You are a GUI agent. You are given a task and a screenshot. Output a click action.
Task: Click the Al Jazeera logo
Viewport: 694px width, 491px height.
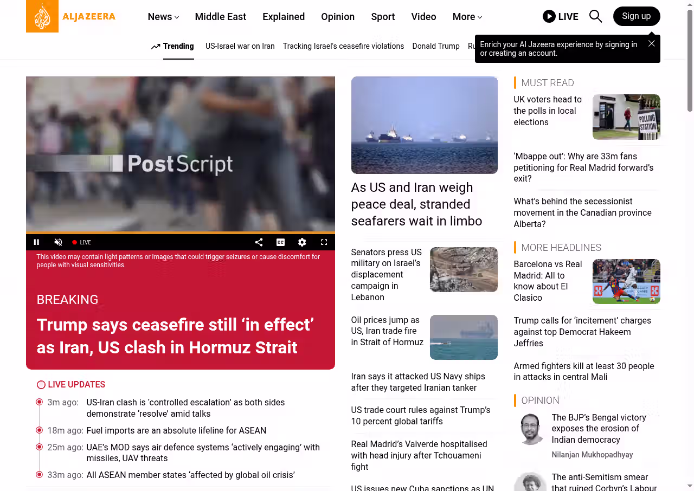point(71,16)
